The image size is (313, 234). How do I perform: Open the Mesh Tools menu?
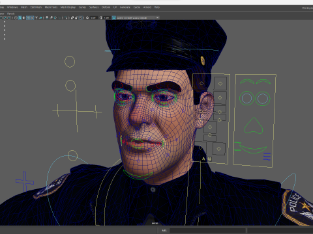click(51, 7)
